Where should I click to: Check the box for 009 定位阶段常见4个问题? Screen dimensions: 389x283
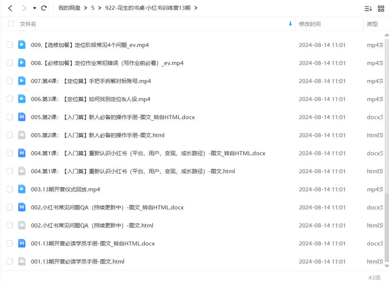coord(9,45)
